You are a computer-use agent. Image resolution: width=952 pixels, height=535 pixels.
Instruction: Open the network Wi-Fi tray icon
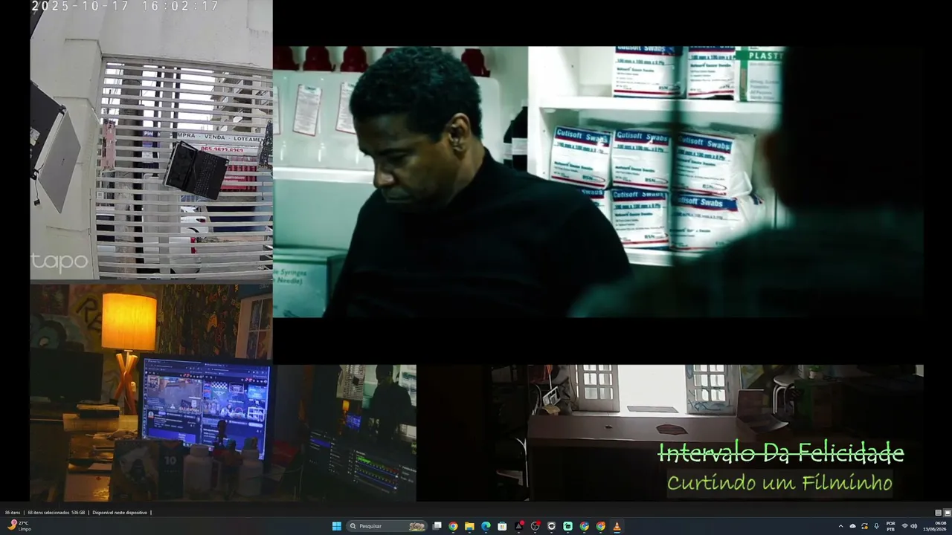tap(904, 526)
